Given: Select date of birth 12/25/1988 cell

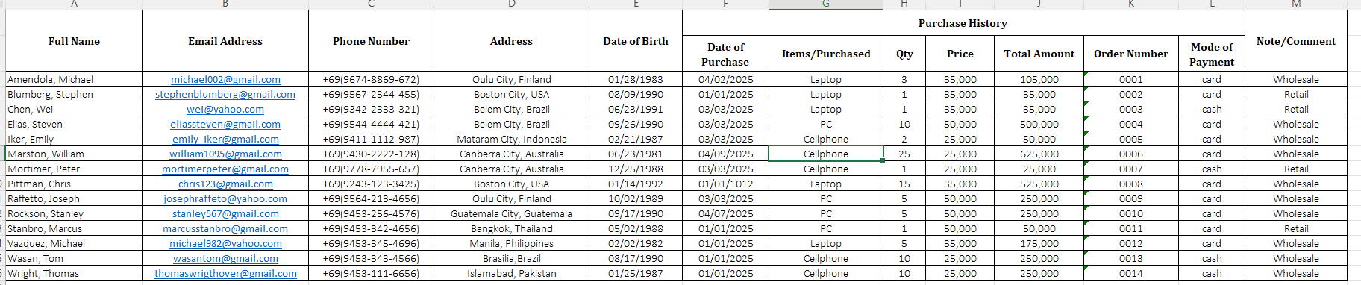Looking at the screenshot, I should [636, 169].
